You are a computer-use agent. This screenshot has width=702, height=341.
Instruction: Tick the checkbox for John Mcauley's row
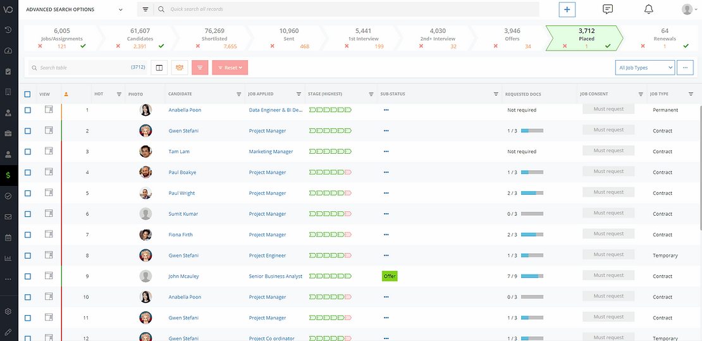tap(27, 276)
